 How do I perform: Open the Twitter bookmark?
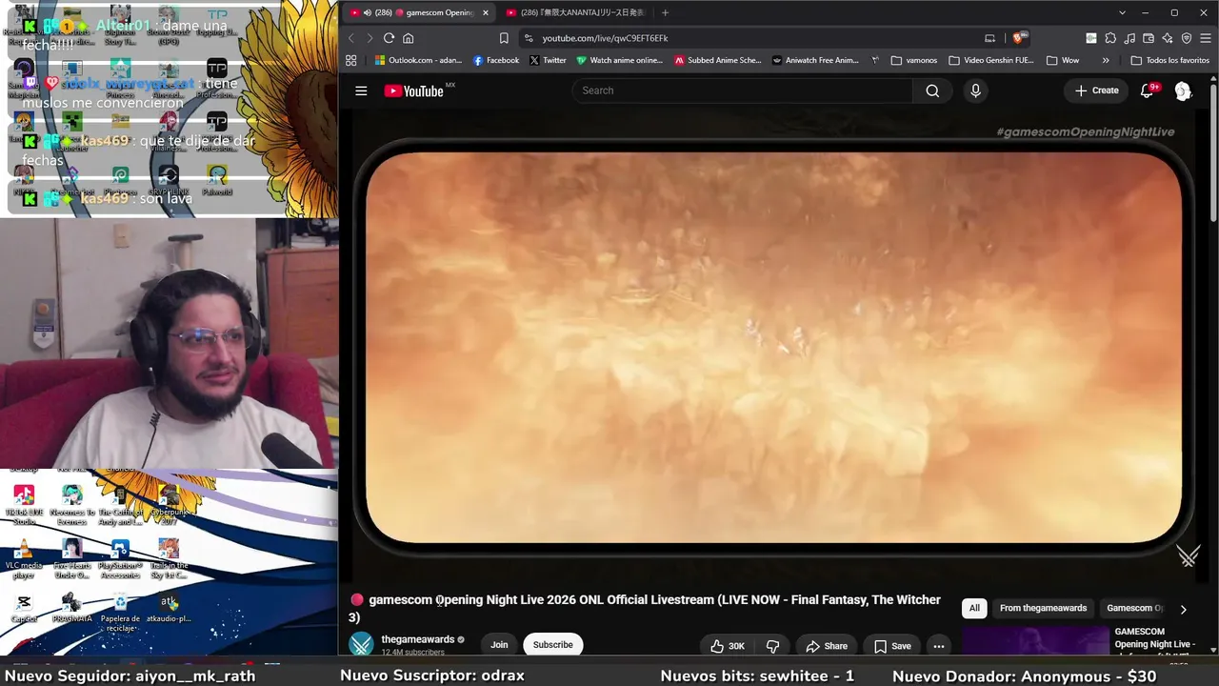548,60
